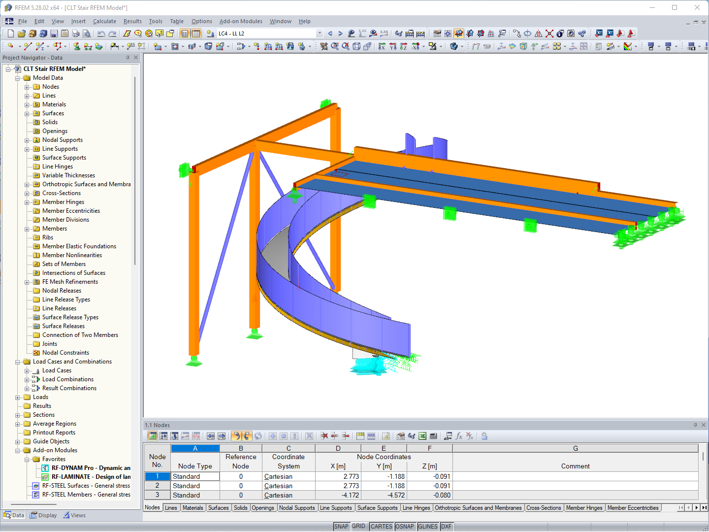
Task: Click Node Type cell in row 3
Action: coord(195,495)
